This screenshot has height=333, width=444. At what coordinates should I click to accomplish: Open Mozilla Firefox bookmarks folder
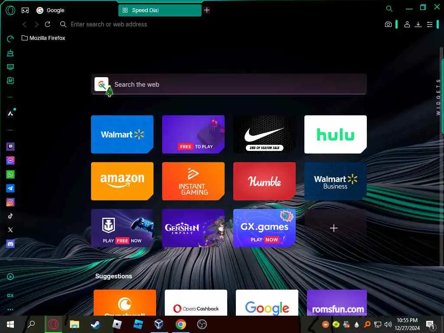tap(43, 38)
